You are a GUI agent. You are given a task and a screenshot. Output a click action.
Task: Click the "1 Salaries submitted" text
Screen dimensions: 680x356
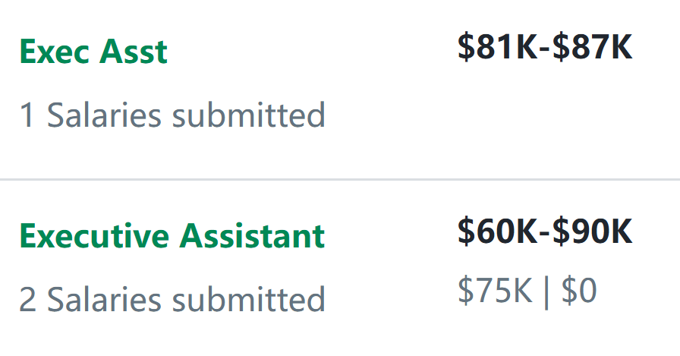172,115
